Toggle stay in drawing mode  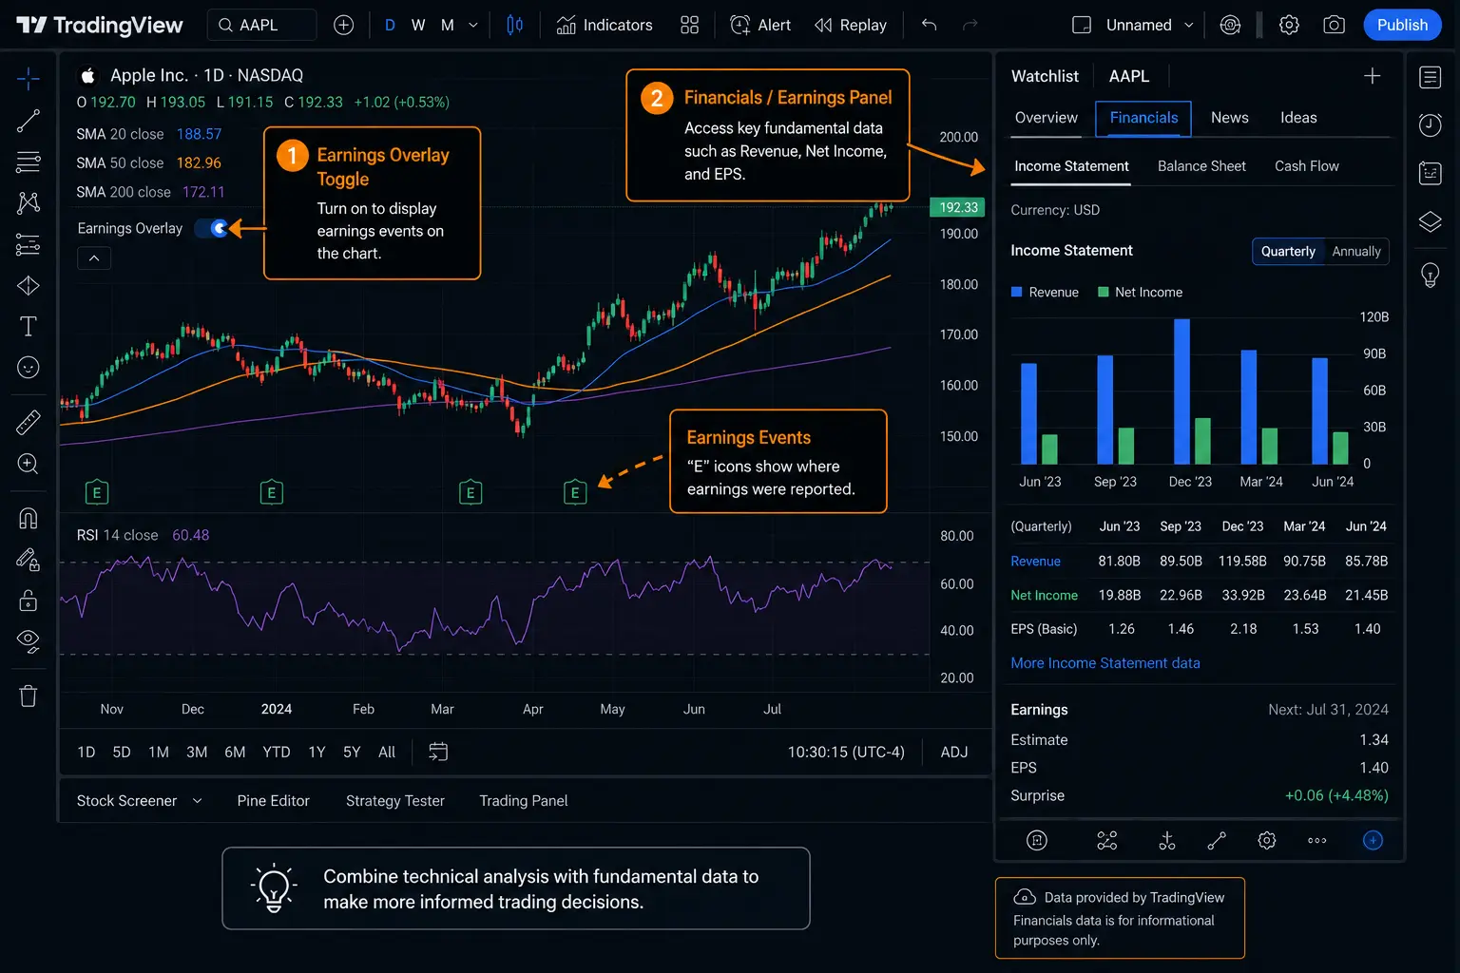[29, 560]
